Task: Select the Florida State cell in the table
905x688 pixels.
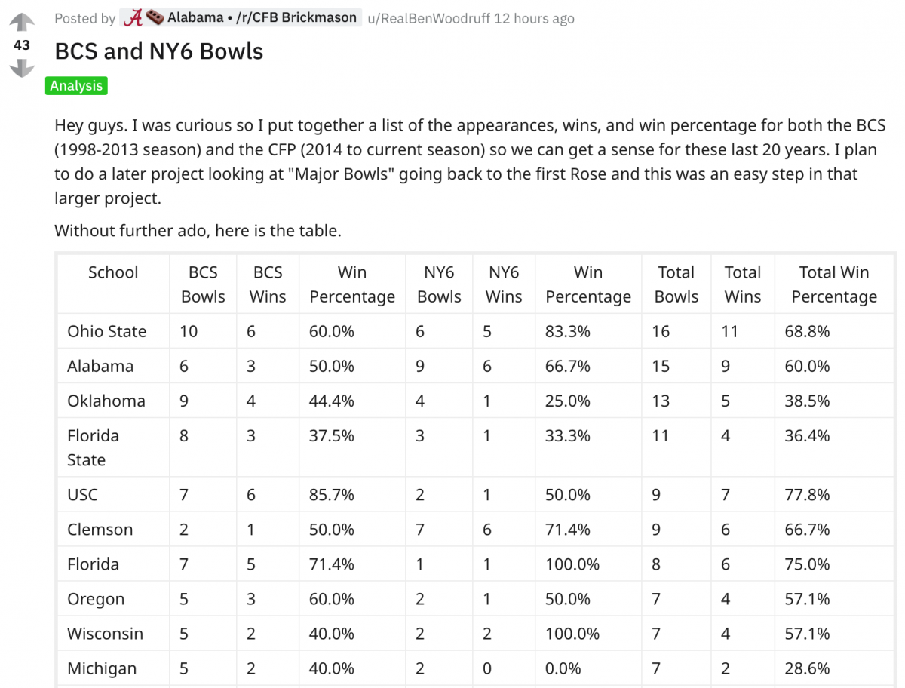Action: (x=113, y=447)
